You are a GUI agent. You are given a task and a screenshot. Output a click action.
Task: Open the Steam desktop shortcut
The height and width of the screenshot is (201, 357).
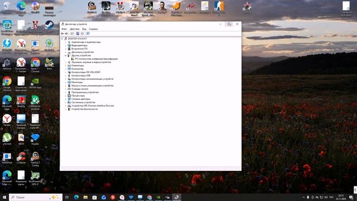click(x=49, y=26)
